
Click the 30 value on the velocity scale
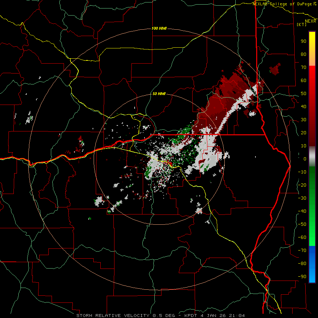(x=304, y=120)
